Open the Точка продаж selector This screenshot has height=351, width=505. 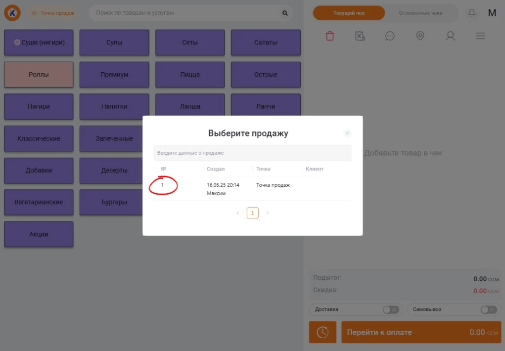coord(53,13)
